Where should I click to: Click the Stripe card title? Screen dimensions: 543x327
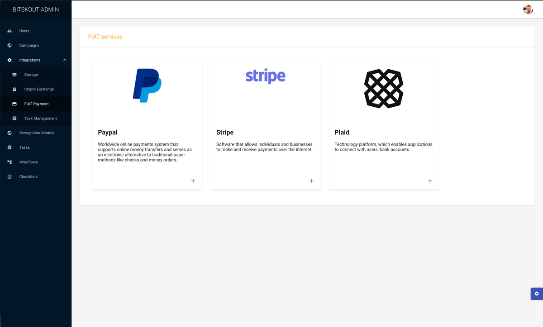click(x=225, y=133)
